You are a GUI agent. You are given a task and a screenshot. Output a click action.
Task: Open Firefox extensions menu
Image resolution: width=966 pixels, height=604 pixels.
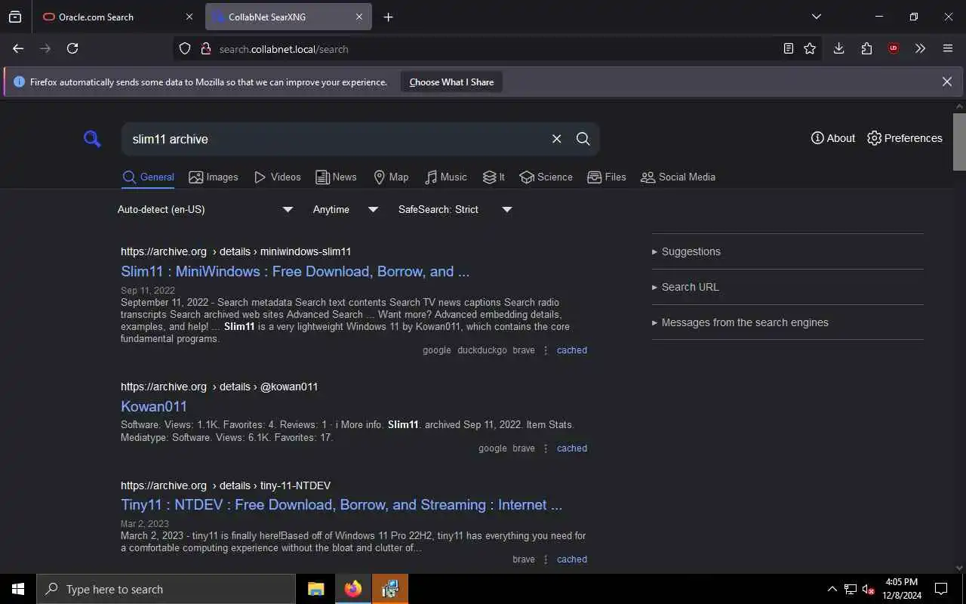[866, 48]
